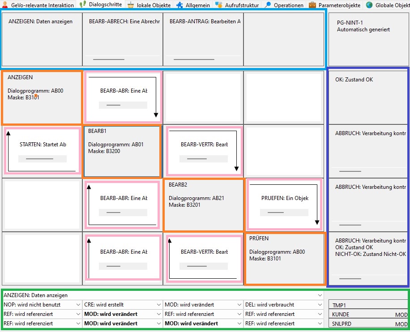
Task: Select the BEARB2 dialog step with Maske B3201
Action: 203,204
